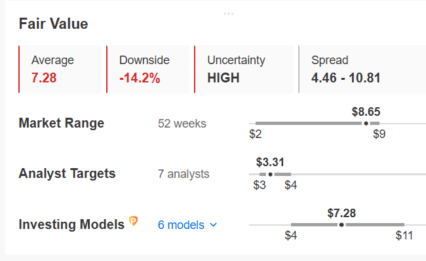426x261 pixels.
Task: Click the $4 lower bound of Investing Models
Action: [291, 235]
